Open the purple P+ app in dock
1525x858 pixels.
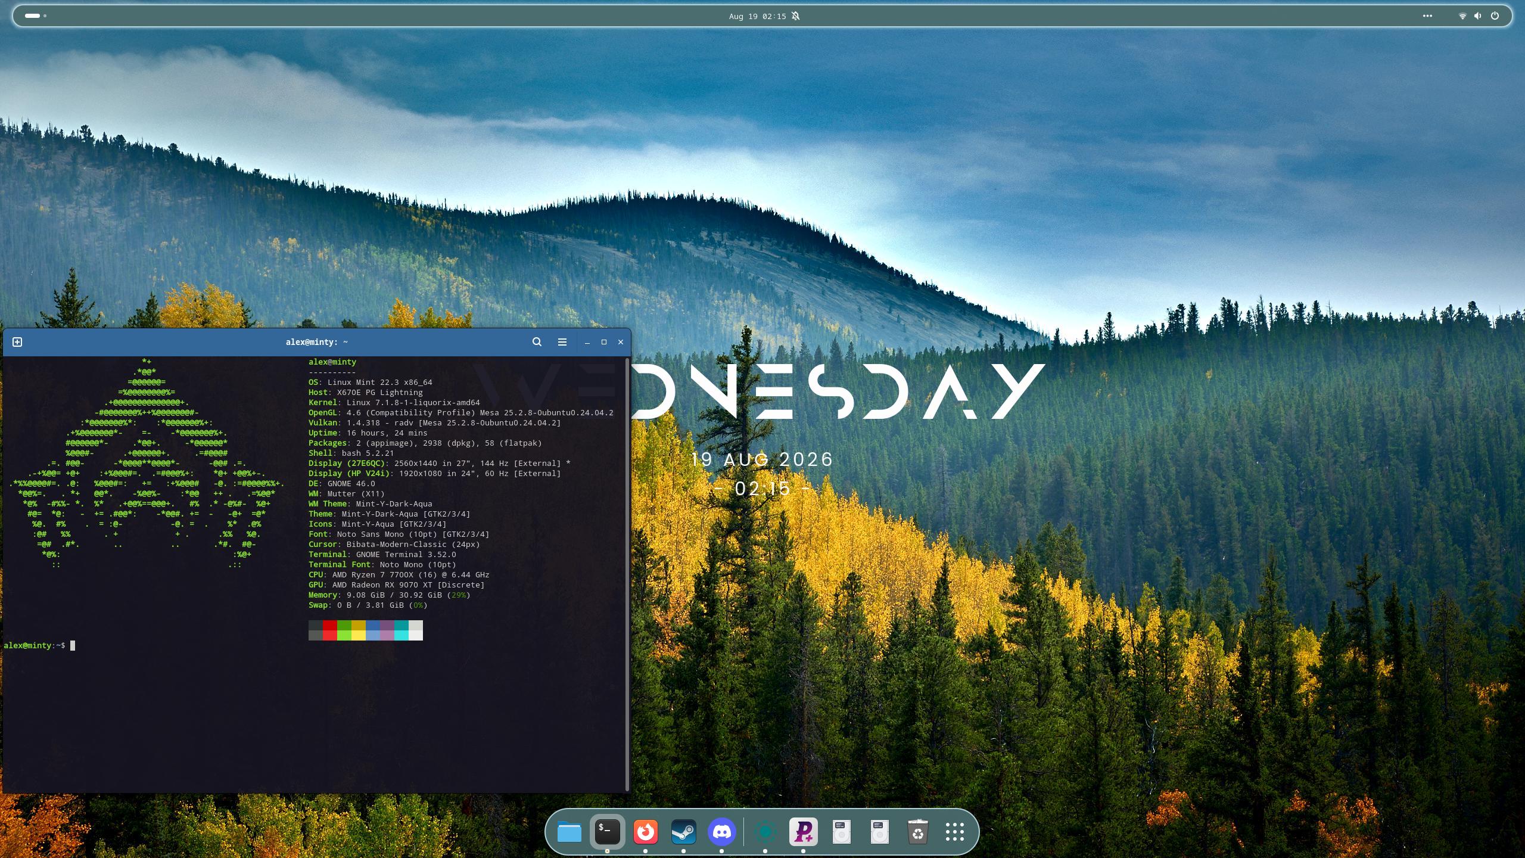click(804, 832)
